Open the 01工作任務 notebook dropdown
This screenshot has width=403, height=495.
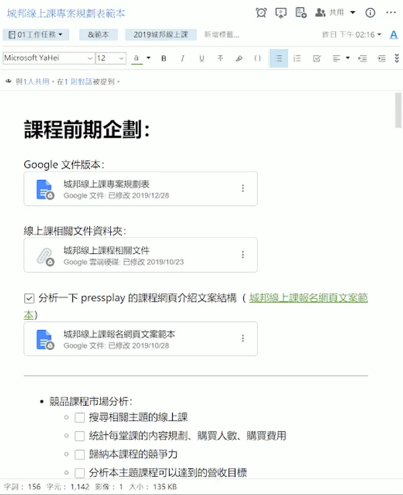point(36,34)
